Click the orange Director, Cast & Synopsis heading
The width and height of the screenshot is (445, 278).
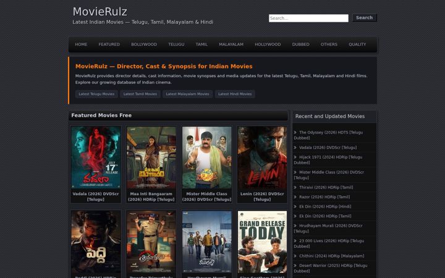tap(164, 66)
